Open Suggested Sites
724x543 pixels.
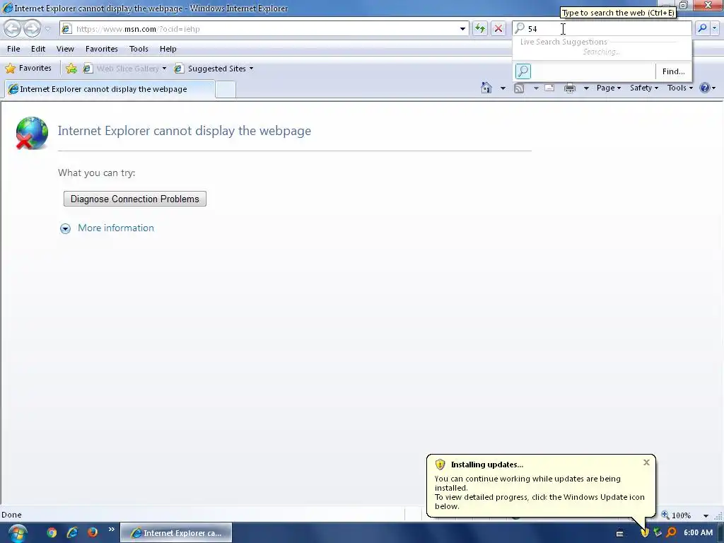click(214, 69)
